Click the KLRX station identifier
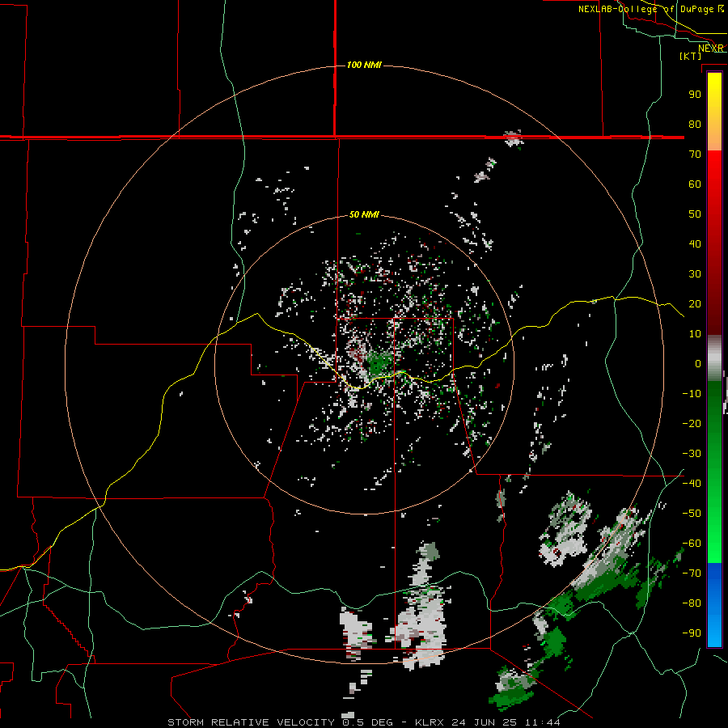The height and width of the screenshot is (728, 728). click(430, 722)
